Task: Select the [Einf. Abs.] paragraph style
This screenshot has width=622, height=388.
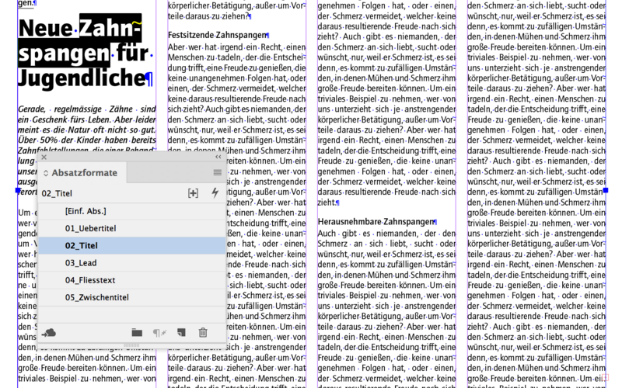Action: [132, 211]
